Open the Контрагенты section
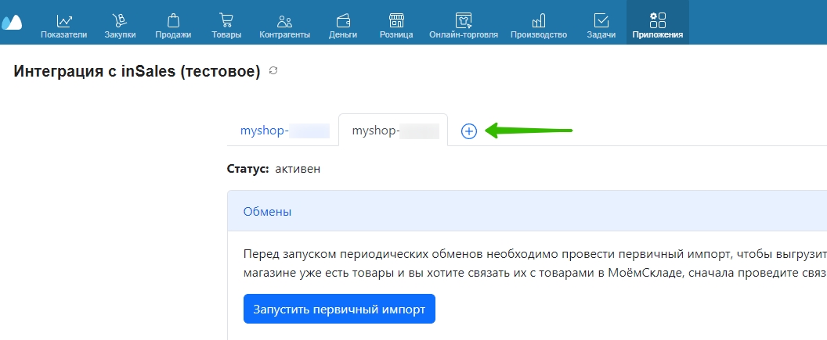The height and width of the screenshot is (340, 827). 285,27
